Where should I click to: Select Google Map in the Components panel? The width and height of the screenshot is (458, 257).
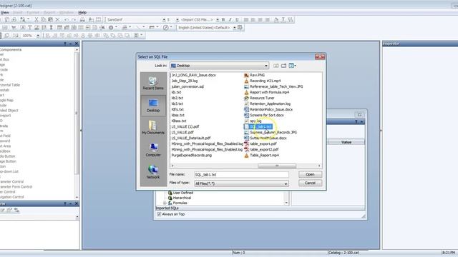[x=6, y=100]
